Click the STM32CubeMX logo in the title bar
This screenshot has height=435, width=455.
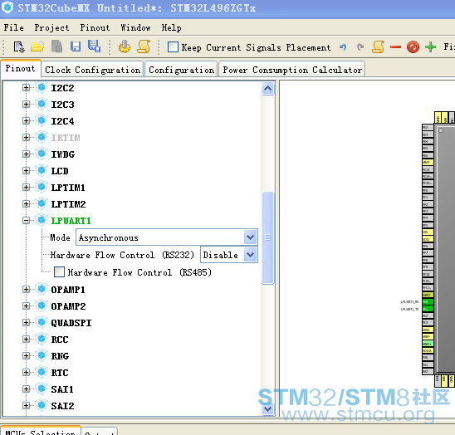(x=7, y=7)
